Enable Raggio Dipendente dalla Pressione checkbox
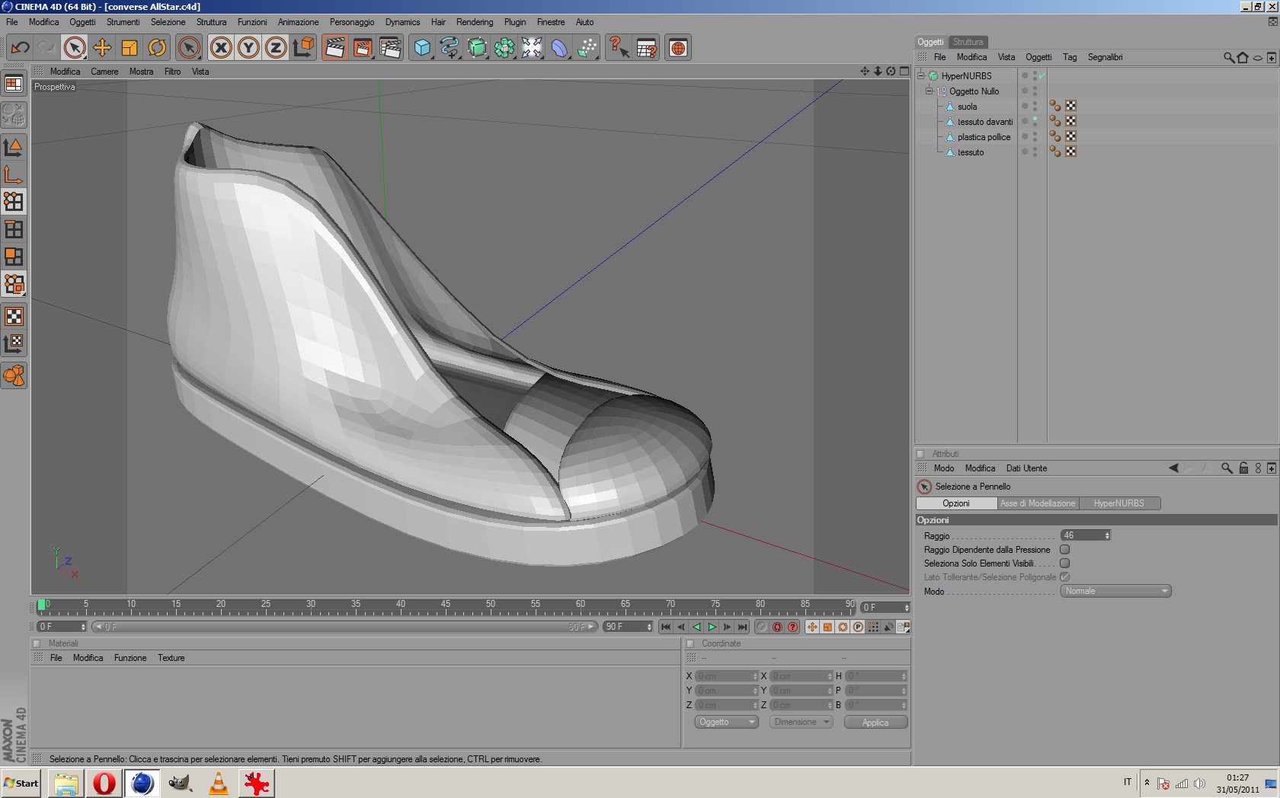This screenshot has height=798, width=1280. 1064,550
